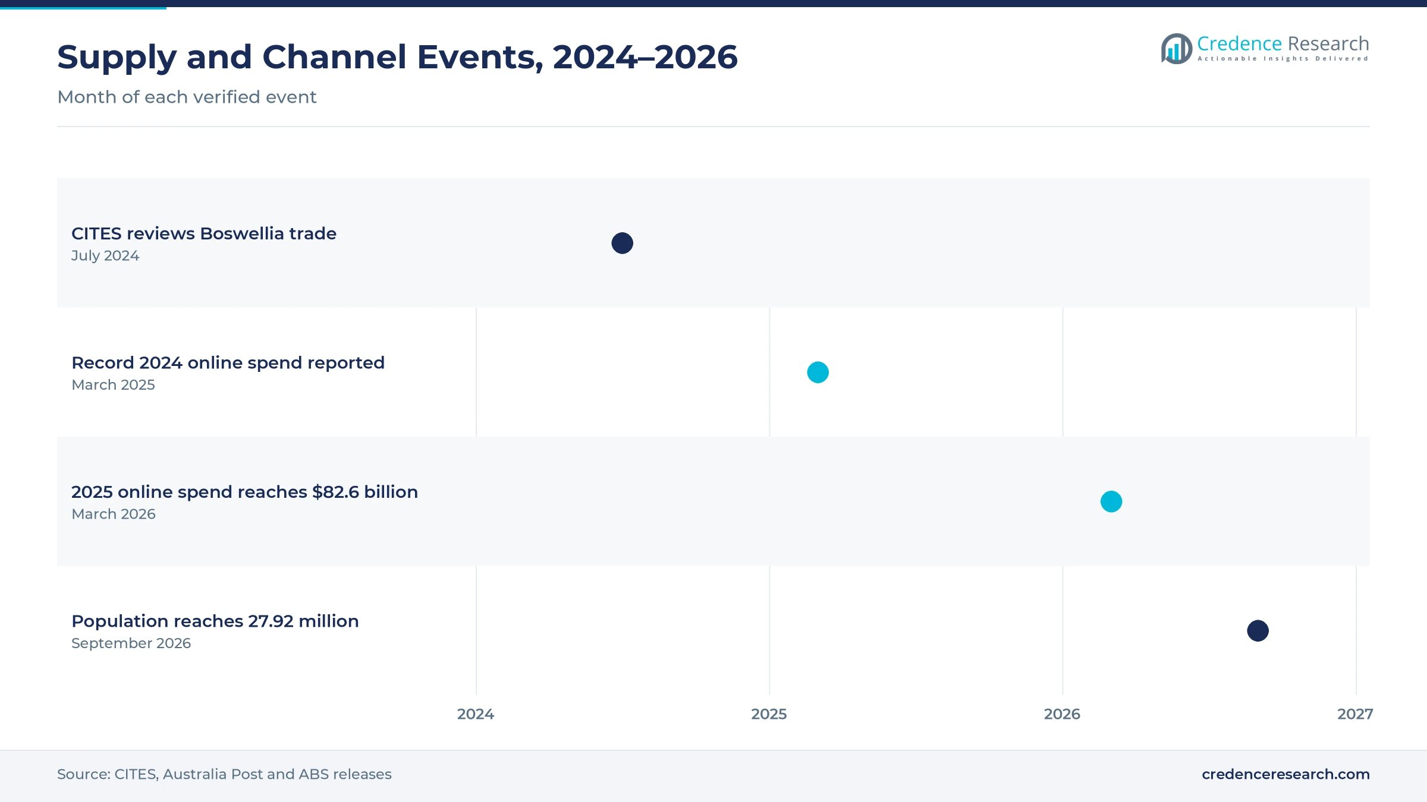Click the 'Credence Research' brand name text
1427x802 pixels.
tap(1283, 43)
